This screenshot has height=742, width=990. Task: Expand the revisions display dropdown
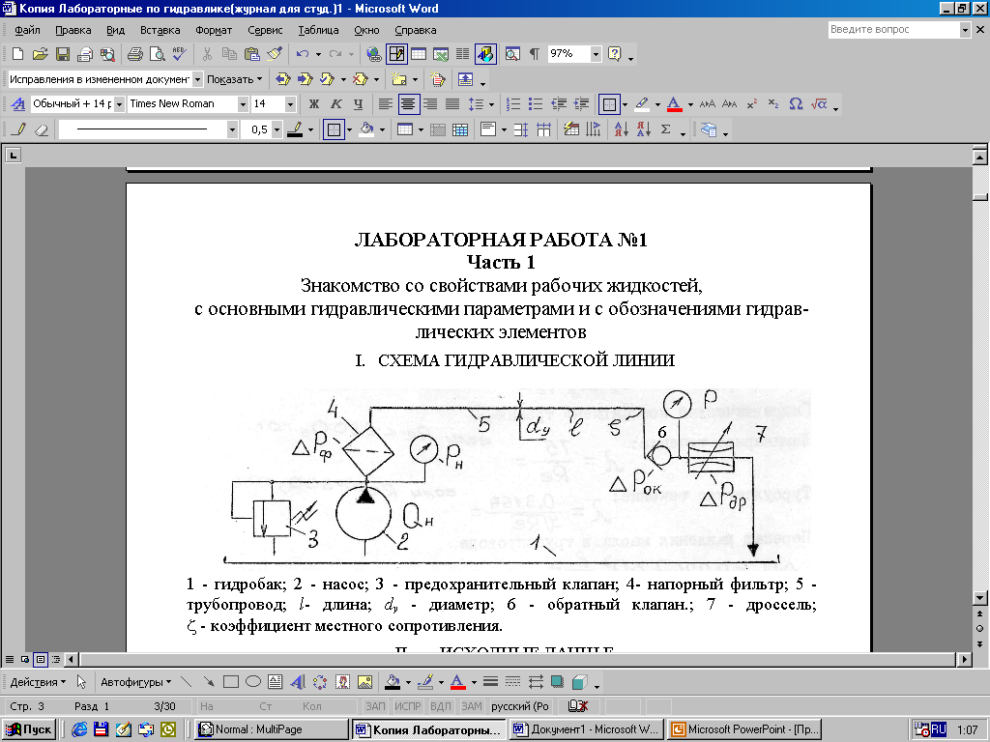[197, 79]
